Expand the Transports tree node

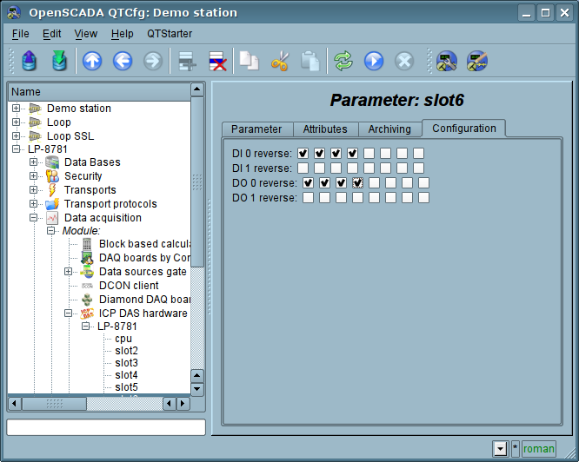click(34, 190)
